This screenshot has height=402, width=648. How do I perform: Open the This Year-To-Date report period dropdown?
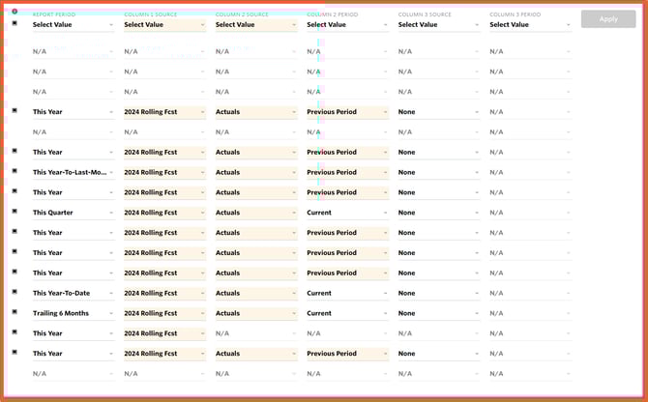point(73,293)
